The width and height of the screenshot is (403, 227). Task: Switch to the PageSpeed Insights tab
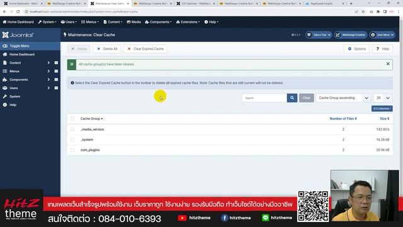[325, 4]
